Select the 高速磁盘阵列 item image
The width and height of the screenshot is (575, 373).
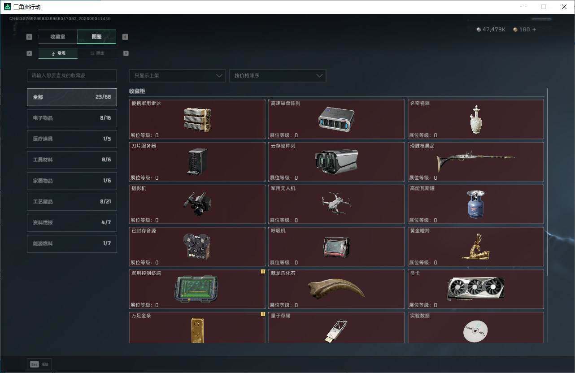[x=336, y=119]
